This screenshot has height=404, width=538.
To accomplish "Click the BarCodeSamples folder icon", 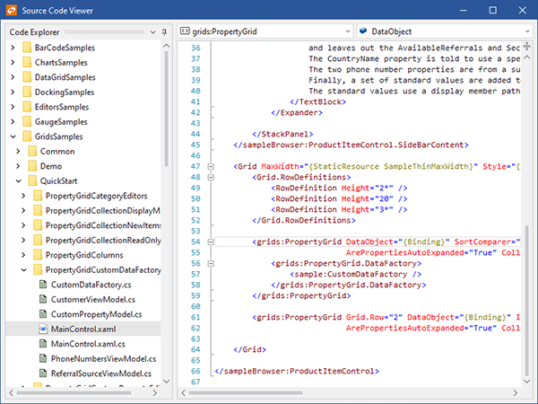I will (27, 48).
